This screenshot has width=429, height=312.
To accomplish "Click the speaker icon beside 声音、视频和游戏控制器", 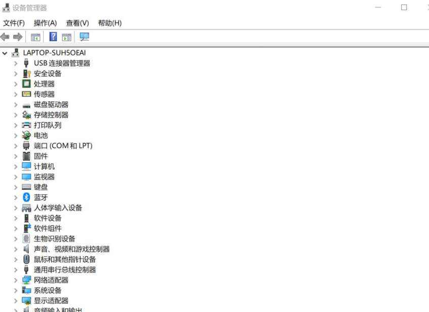I will pyautogui.click(x=26, y=249).
